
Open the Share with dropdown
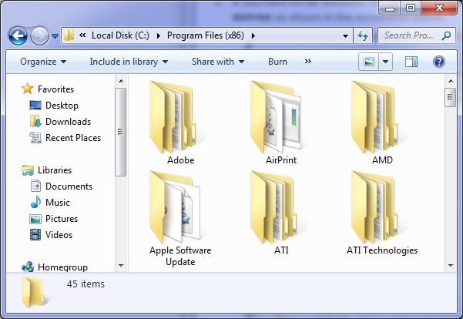pyautogui.click(x=218, y=62)
